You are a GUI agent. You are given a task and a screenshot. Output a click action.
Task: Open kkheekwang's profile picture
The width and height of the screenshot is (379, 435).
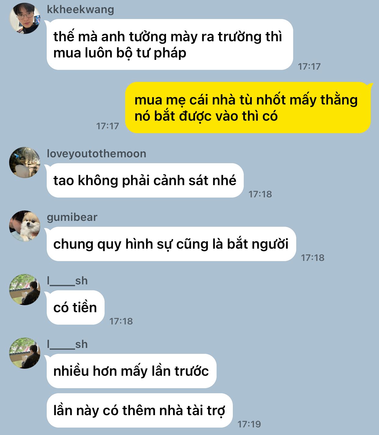point(25,18)
